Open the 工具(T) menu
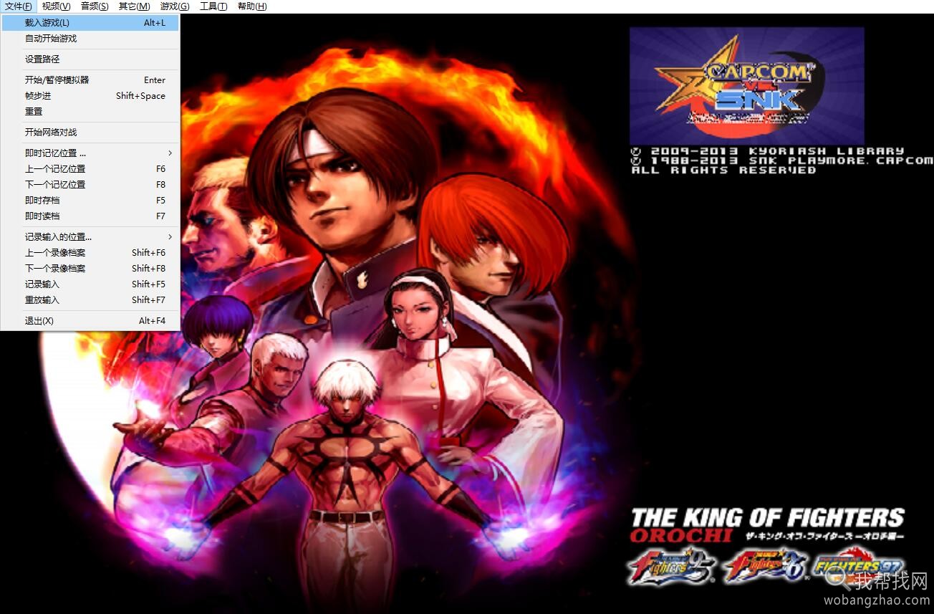 coord(213,6)
